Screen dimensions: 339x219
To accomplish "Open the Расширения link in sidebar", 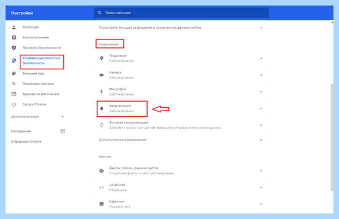I will (21, 132).
